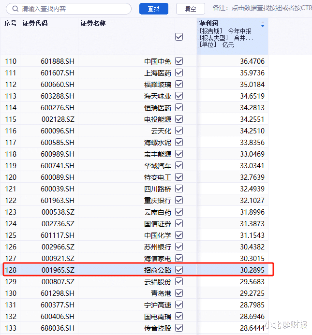Uncheck the checkbox for 重庆银行
312x335 pixels.
179,200
